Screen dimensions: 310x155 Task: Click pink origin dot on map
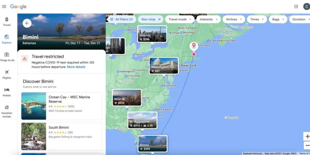pos(194,54)
